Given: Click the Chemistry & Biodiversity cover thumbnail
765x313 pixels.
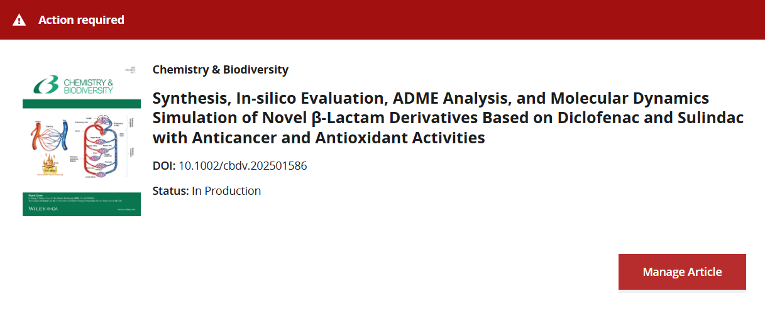Looking at the screenshot, I should (82, 139).
